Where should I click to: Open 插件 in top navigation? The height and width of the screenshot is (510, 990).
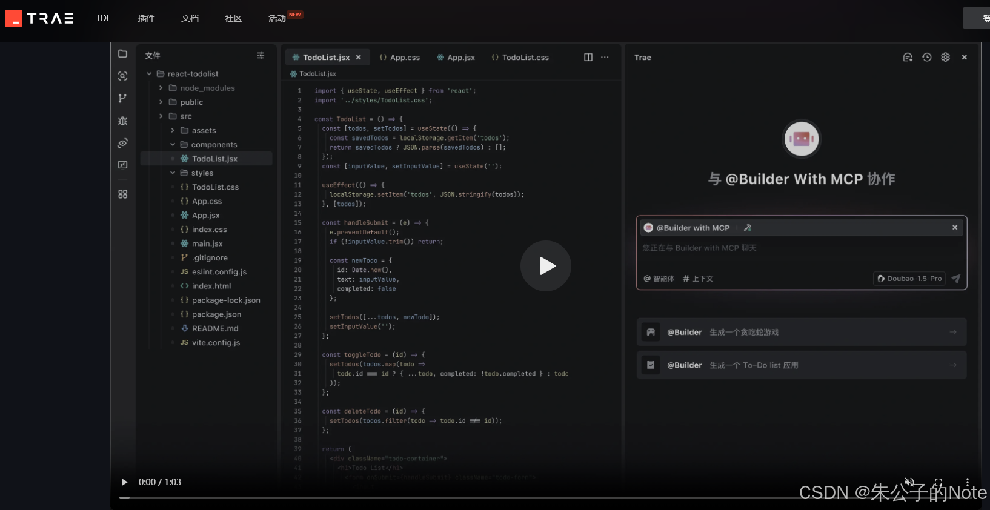[146, 18]
